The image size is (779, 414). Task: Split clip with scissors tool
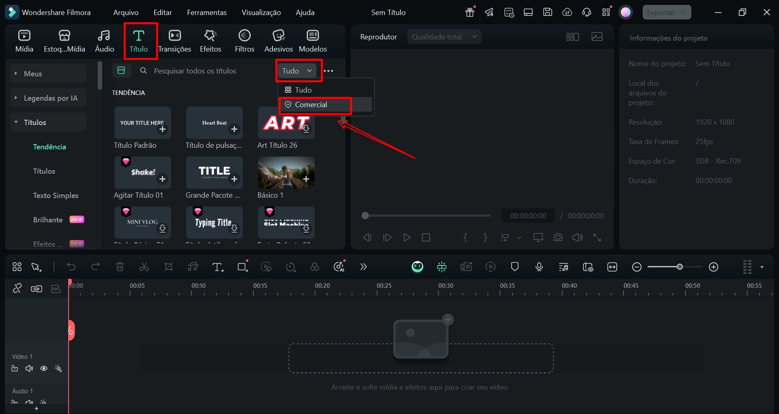click(144, 267)
